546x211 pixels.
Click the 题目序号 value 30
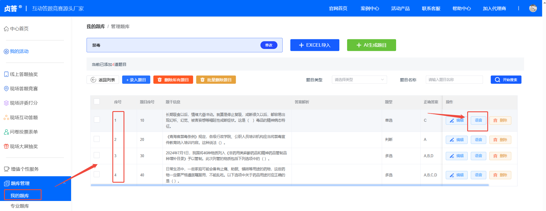(142, 156)
